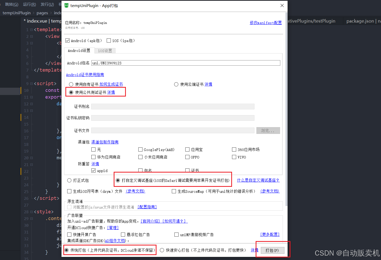Uncheck the appid 防重签 option
Image resolution: width=381 pixels, height=260 pixels.
[x=94, y=170]
